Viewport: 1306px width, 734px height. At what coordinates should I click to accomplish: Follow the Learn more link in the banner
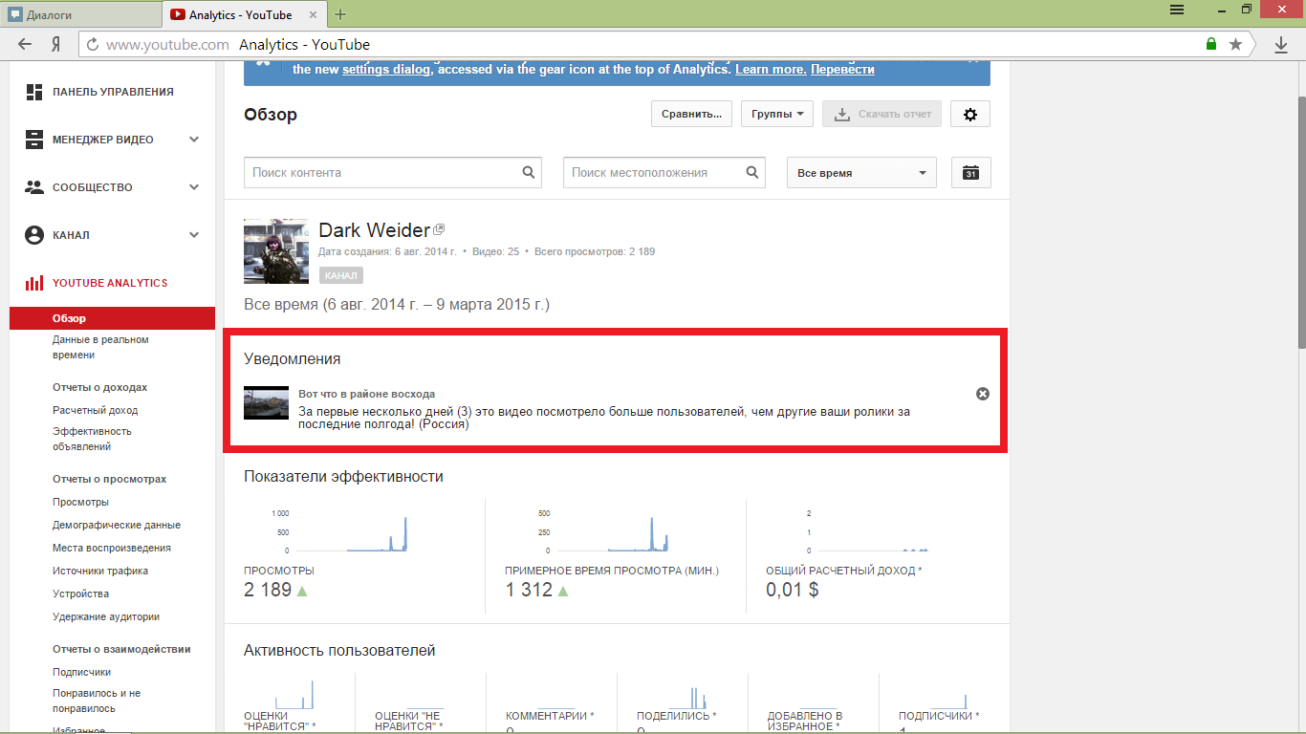(x=771, y=70)
